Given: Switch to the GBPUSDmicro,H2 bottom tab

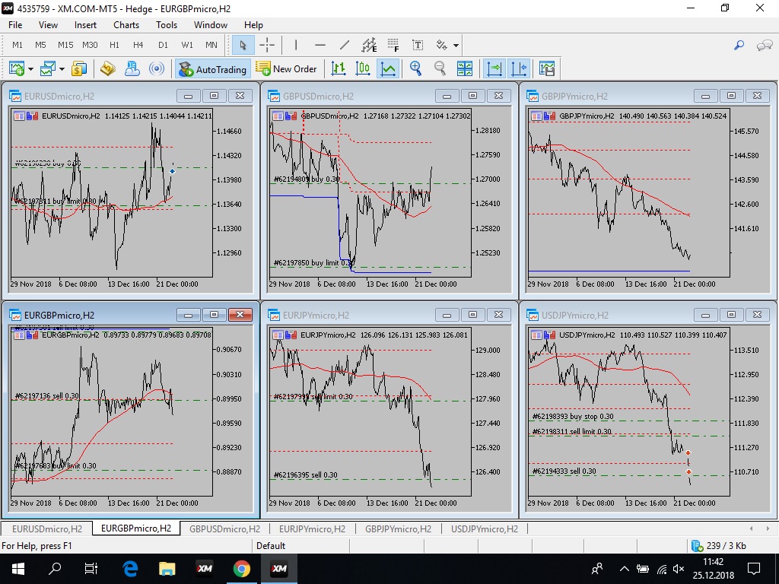Looking at the screenshot, I should click(224, 529).
